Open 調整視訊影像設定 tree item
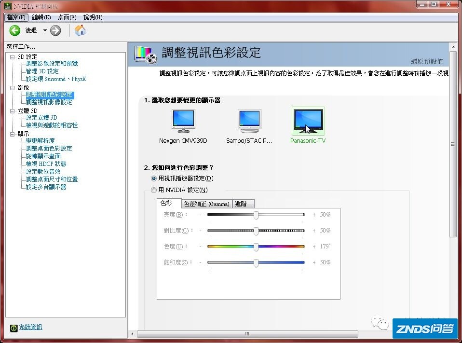Image resolution: width=462 pixels, height=343 pixels. click(x=49, y=102)
